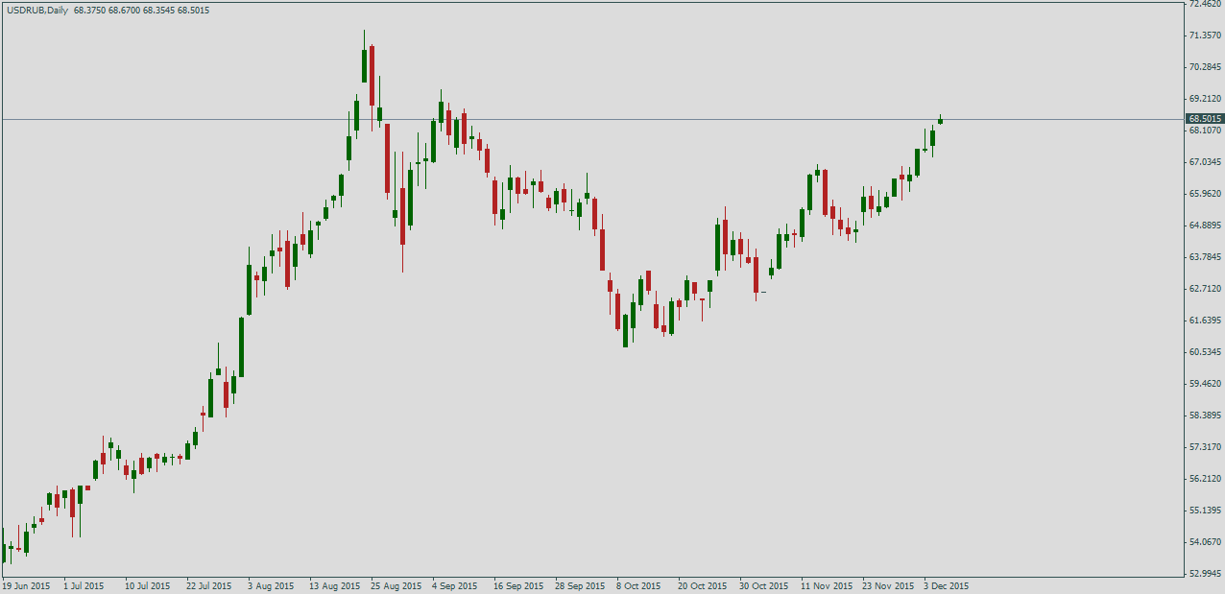The image size is (1225, 594).
Task: Click the 68.1070 price axis label
Action: click(x=1204, y=131)
